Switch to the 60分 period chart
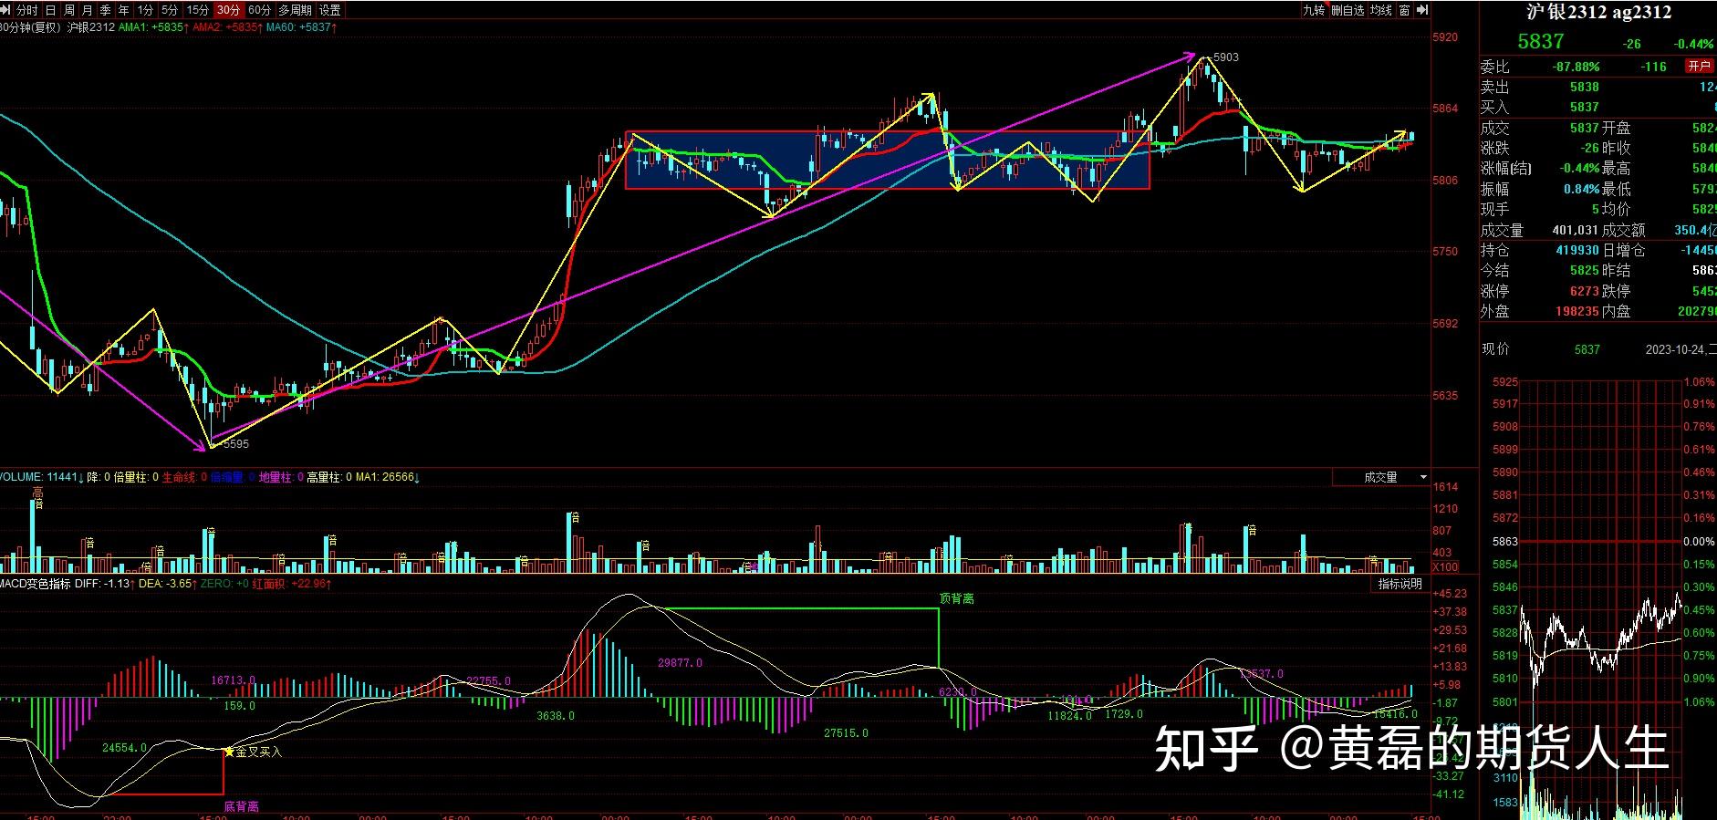Viewport: 1717px width, 820px height. 260,10
